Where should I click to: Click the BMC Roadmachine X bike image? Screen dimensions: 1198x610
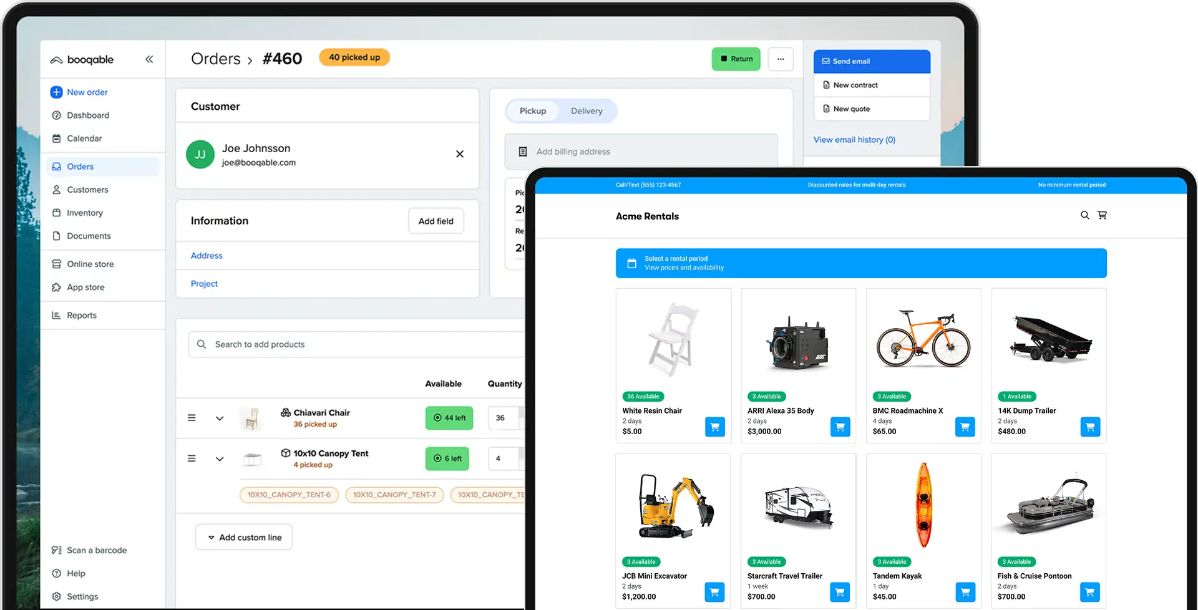(923, 340)
